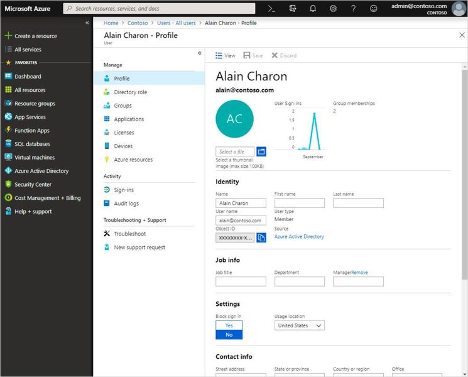Click the AC profile avatar
468x377 pixels.
[234, 119]
